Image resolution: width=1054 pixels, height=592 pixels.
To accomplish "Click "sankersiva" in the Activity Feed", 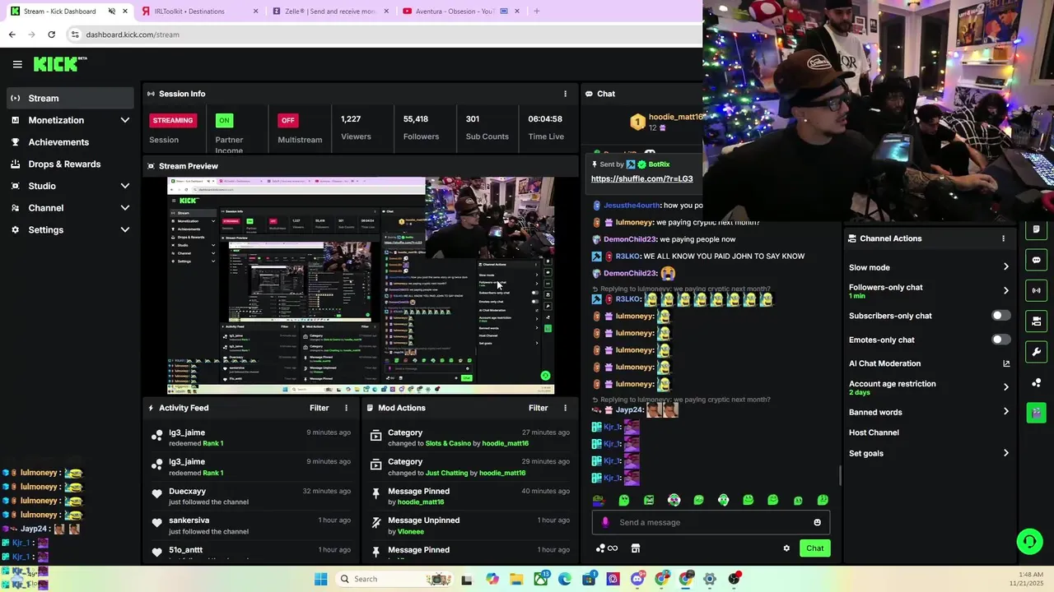I will click(189, 520).
